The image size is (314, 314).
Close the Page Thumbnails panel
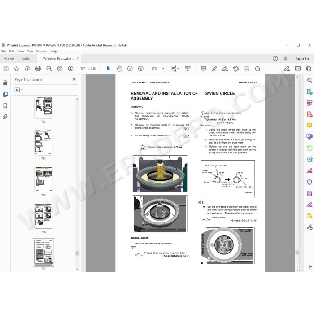[74, 79]
